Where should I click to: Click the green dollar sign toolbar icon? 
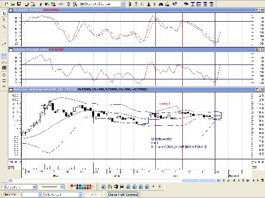point(154,4)
